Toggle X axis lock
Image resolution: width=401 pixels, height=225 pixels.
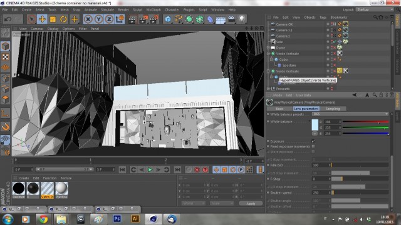pyautogui.click(x=88, y=19)
